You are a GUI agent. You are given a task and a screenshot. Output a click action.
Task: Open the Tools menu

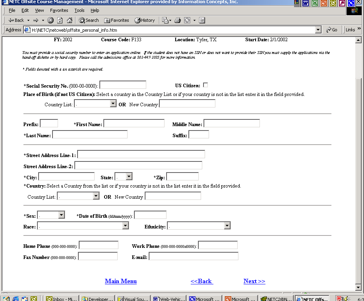click(79, 10)
